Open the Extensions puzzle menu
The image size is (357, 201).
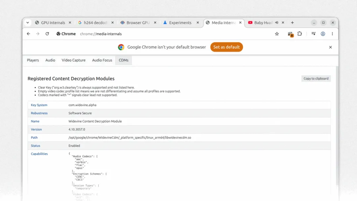pos(299,34)
